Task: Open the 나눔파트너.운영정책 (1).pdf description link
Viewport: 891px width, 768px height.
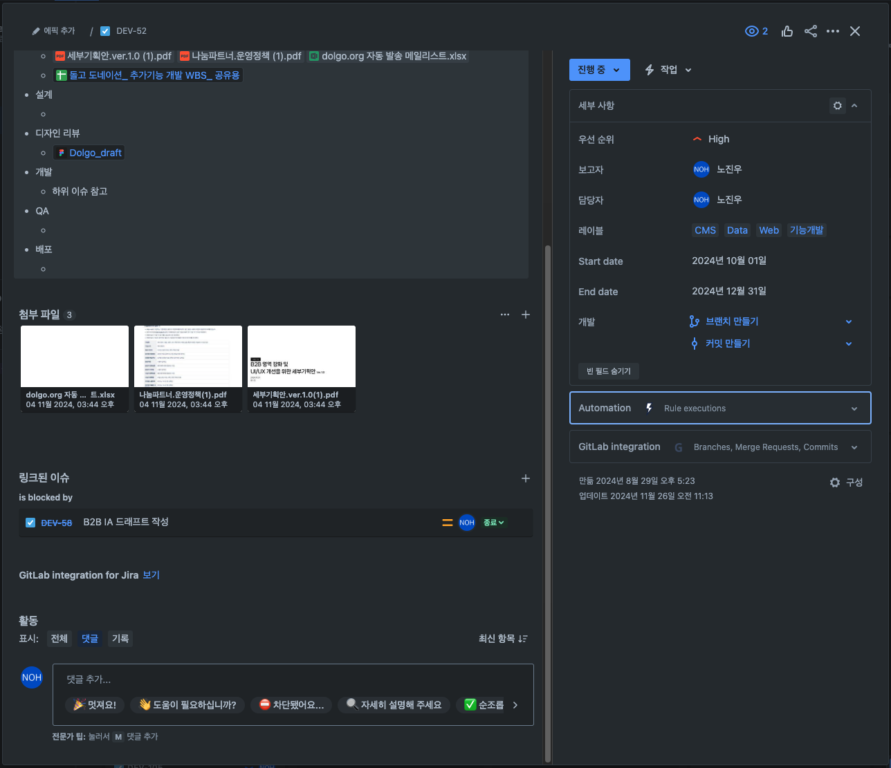Action: [x=241, y=56]
